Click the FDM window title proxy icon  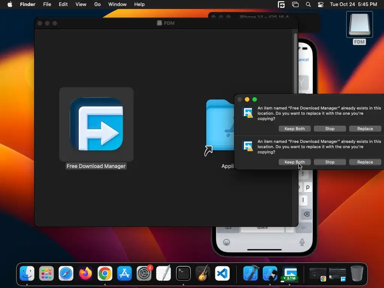pos(159,23)
